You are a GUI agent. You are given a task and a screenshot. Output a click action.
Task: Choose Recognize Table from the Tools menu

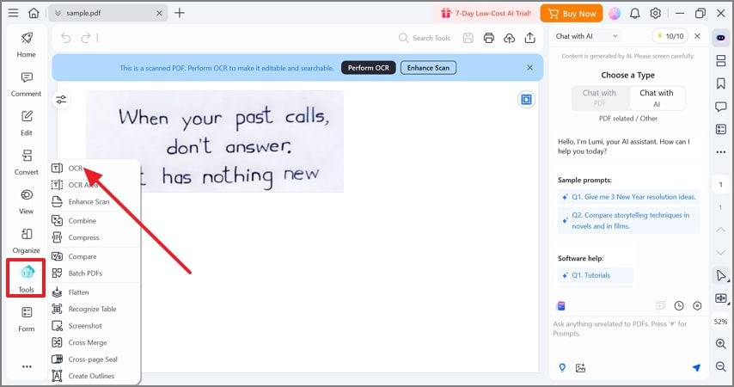click(x=94, y=310)
